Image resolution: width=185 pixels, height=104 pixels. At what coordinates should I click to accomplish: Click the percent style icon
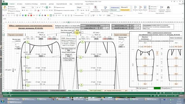(x=81, y=10)
